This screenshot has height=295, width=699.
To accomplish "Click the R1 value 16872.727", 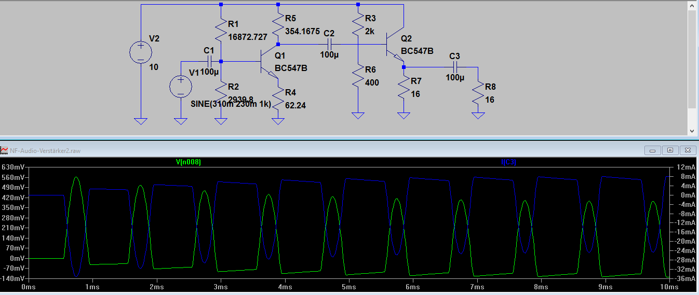I will point(248,37).
